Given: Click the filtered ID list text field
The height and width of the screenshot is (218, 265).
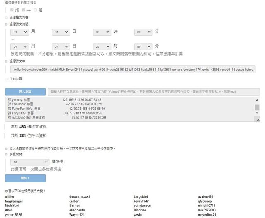Looking at the screenshot, I should [132, 70].
